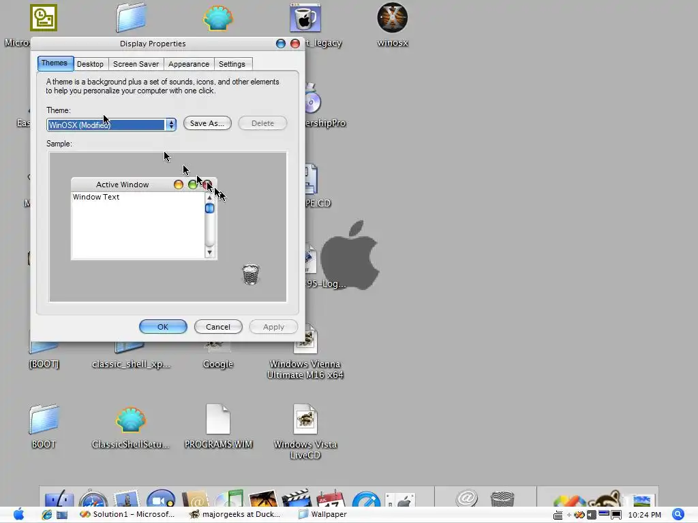Image resolution: width=698 pixels, height=523 pixels.
Task: Open the Mail stamp icon in dock
Action: [x=127, y=498]
